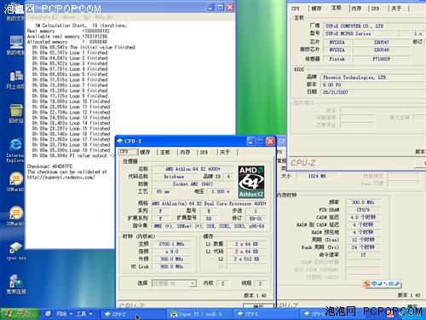Maximize the Super PI window
Viewport: 426px width, 320px height.
point(221,8)
